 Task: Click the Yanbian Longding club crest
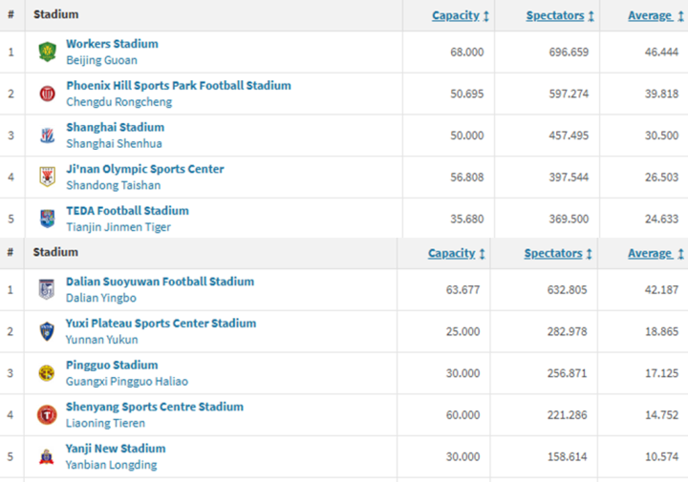tap(47, 456)
